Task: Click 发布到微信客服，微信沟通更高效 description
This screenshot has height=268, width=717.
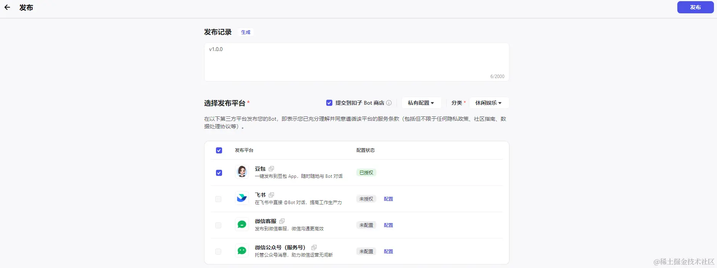Action: [289, 229]
